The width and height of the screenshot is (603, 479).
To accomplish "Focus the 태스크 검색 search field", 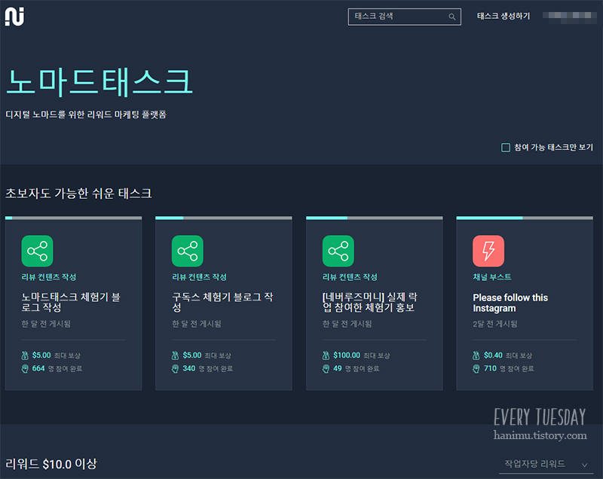I will [x=405, y=17].
